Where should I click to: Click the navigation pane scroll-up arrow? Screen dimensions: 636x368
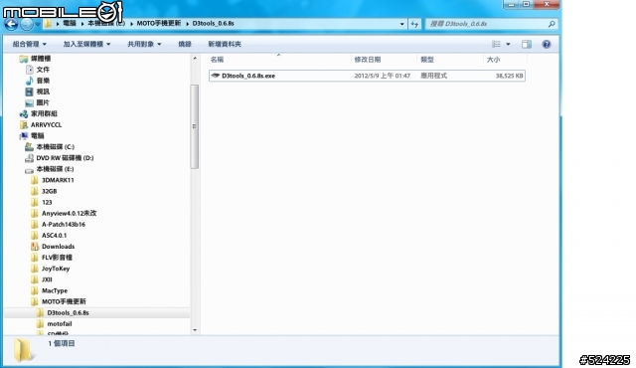(195, 59)
